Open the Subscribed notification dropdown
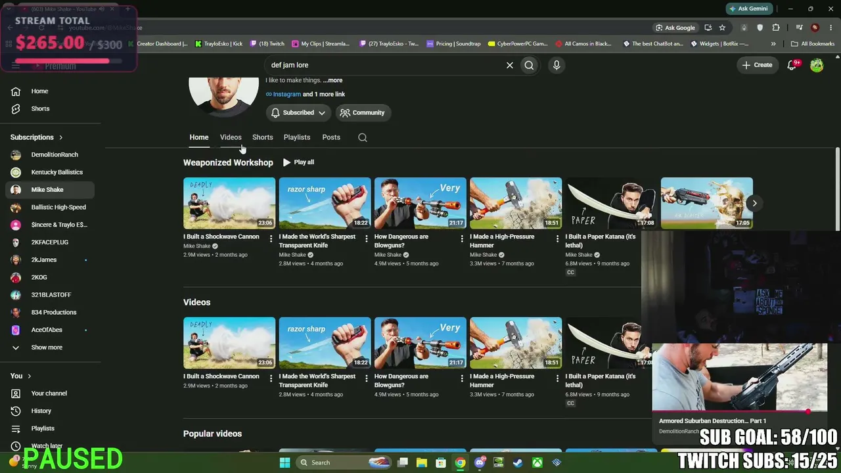 [298, 113]
